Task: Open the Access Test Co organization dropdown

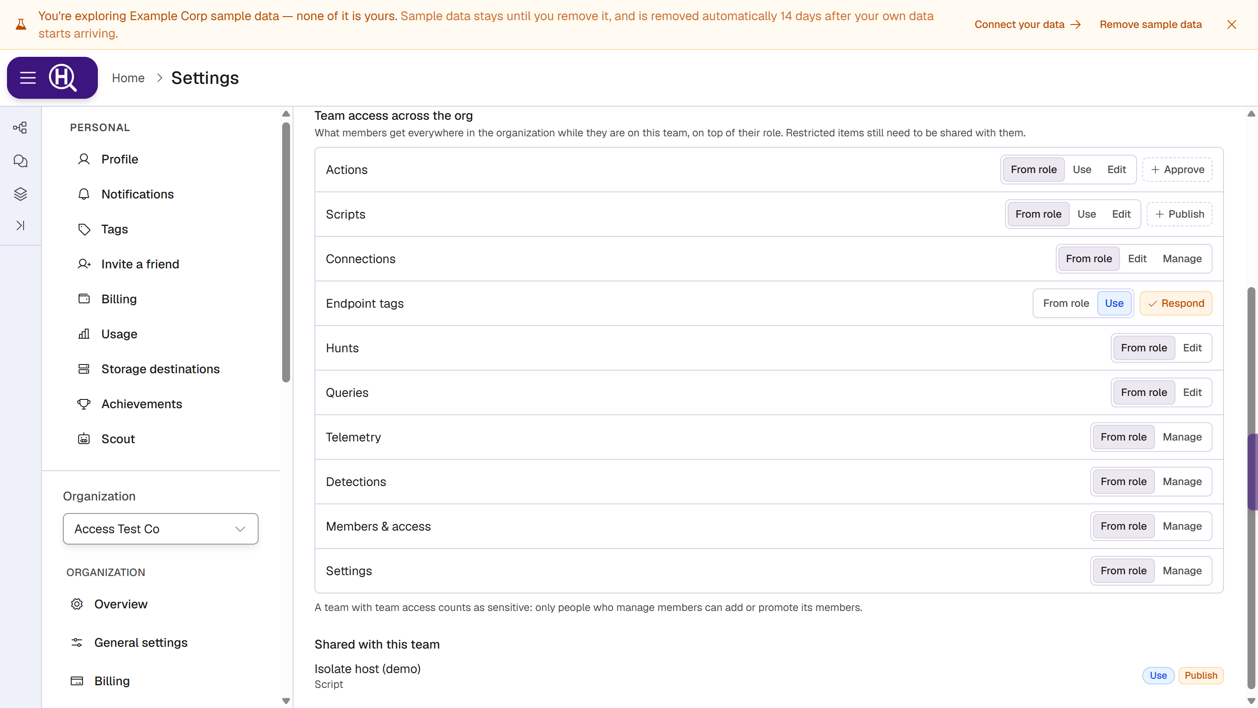Action: click(161, 529)
